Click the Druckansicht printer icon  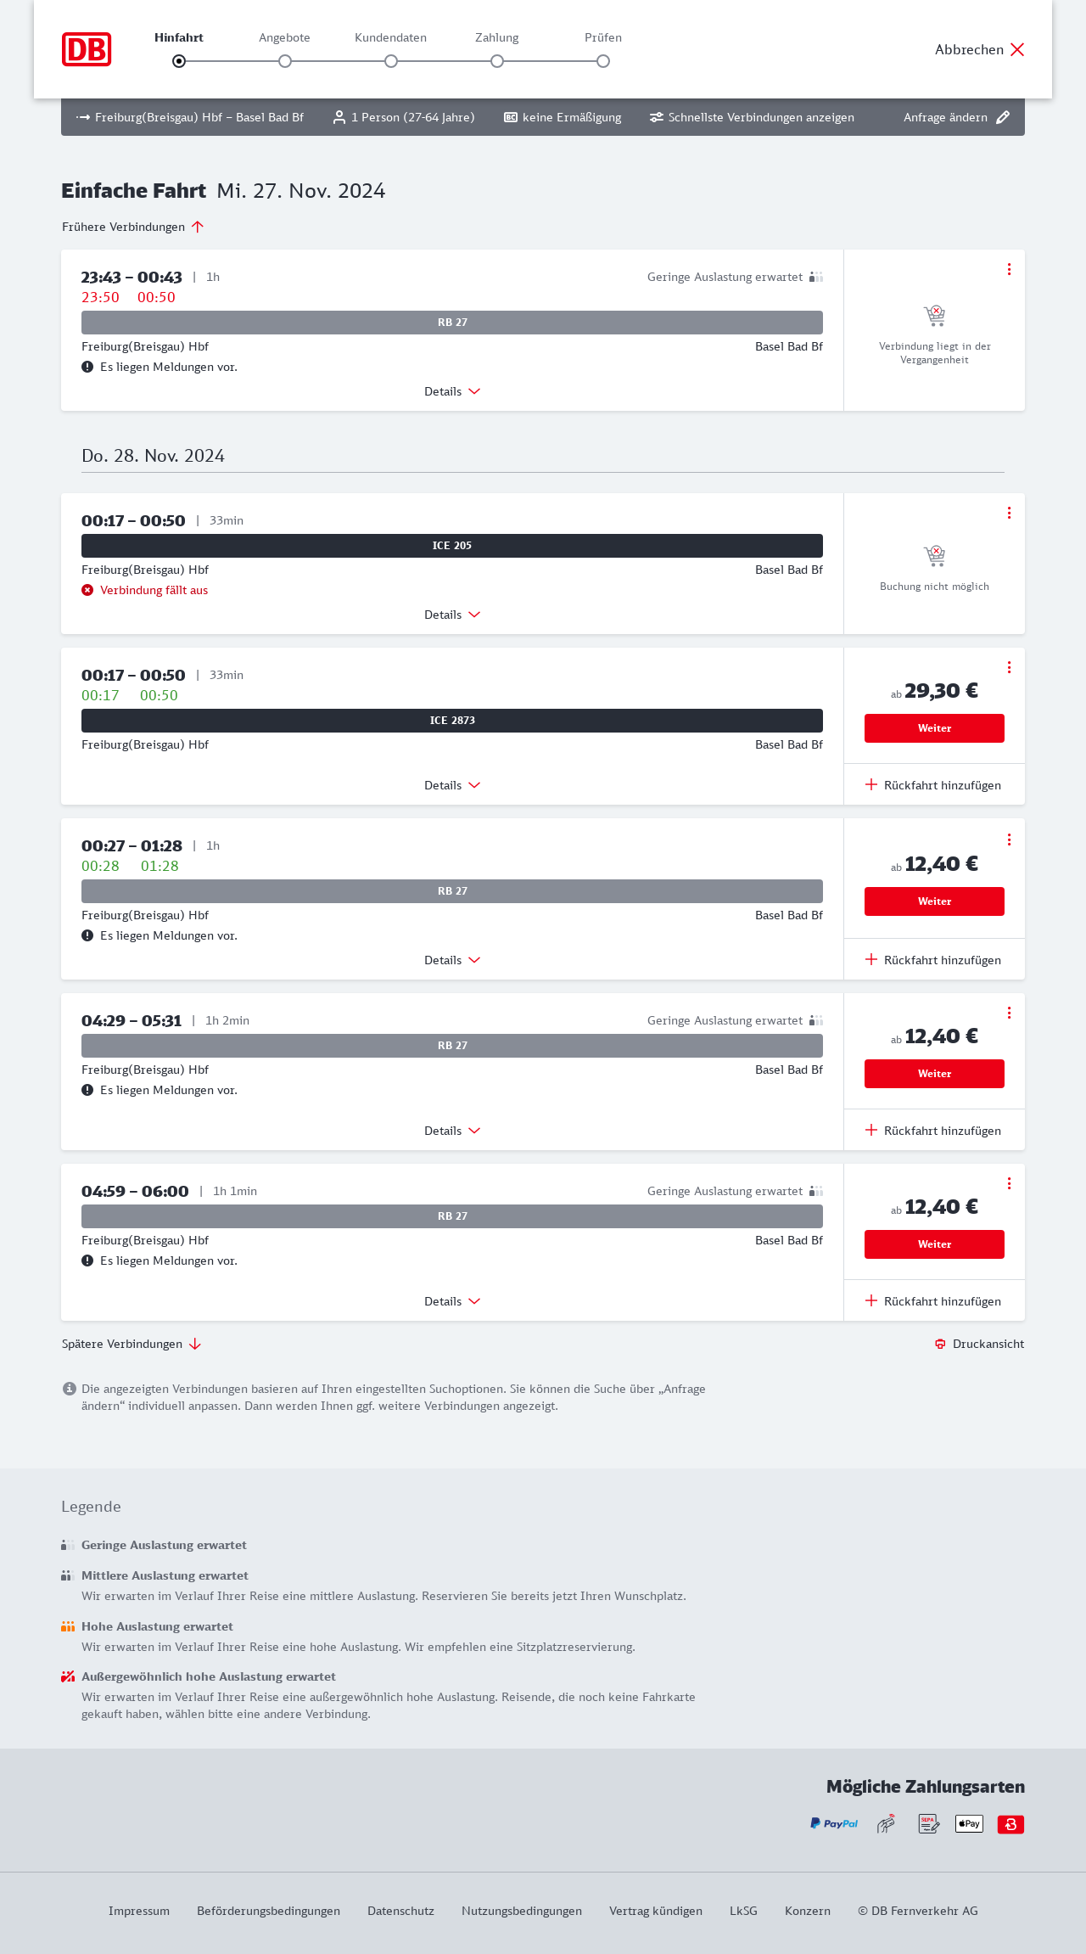click(940, 1344)
